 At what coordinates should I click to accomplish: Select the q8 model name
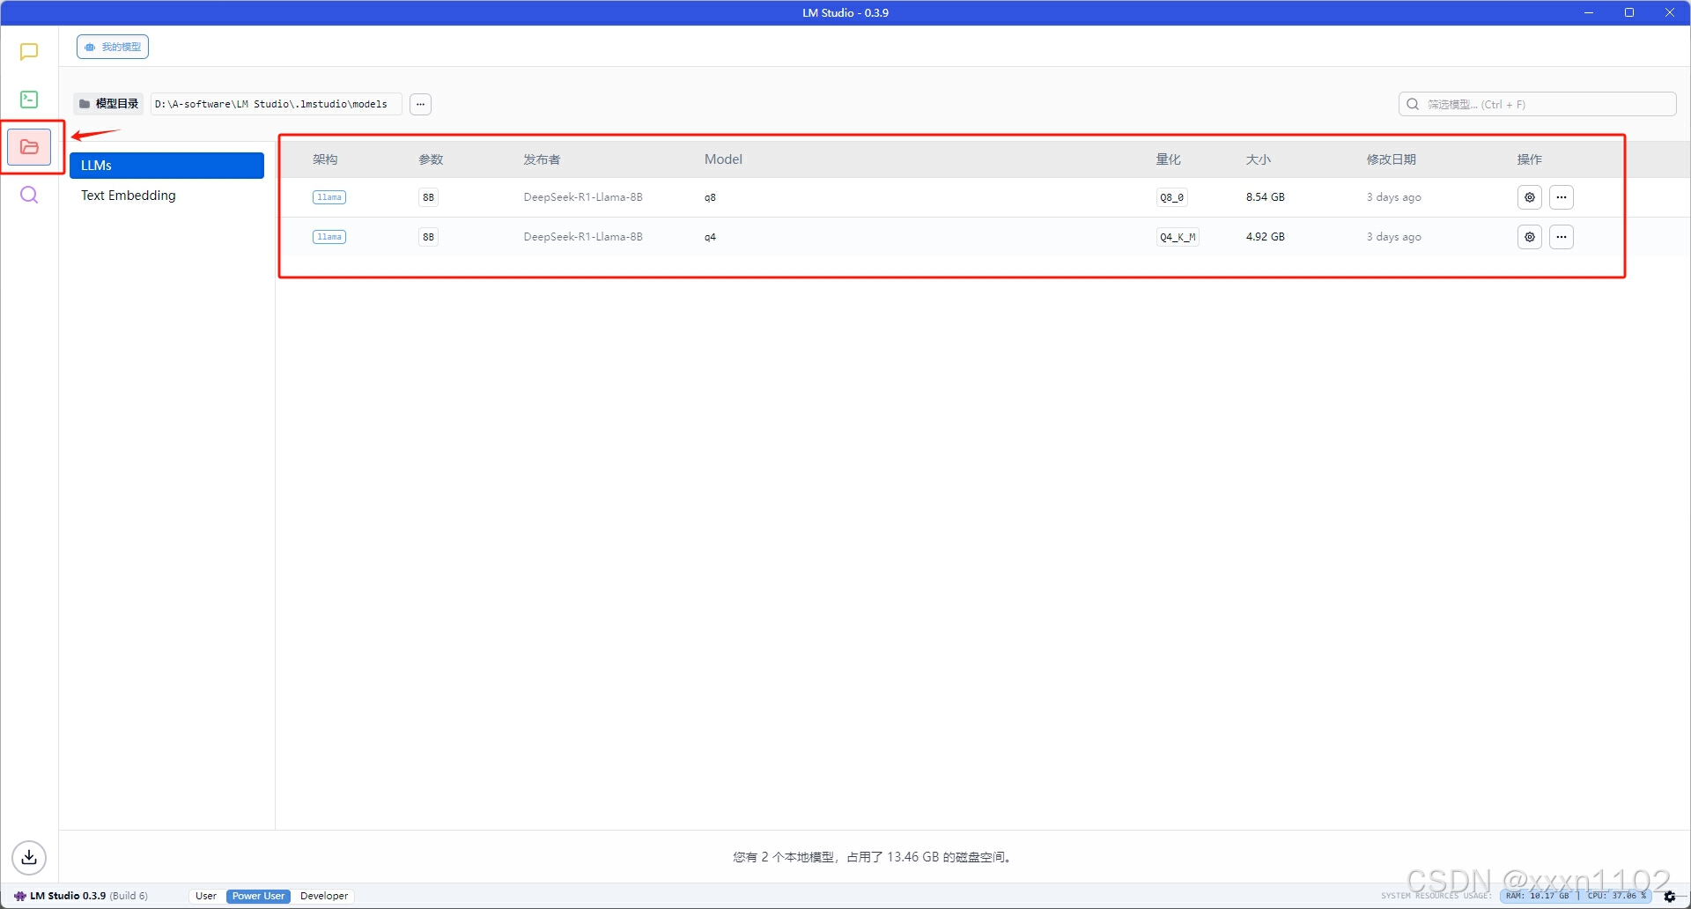tap(710, 197)
